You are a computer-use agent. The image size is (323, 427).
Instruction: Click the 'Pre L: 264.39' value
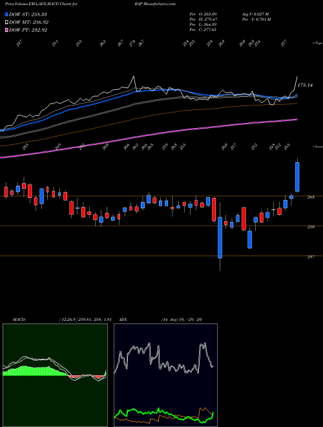tap(203, 25)
